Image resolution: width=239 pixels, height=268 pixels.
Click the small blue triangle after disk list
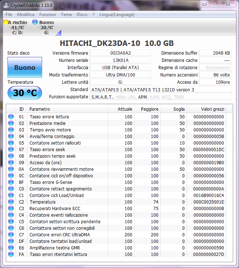click(58, 33)
